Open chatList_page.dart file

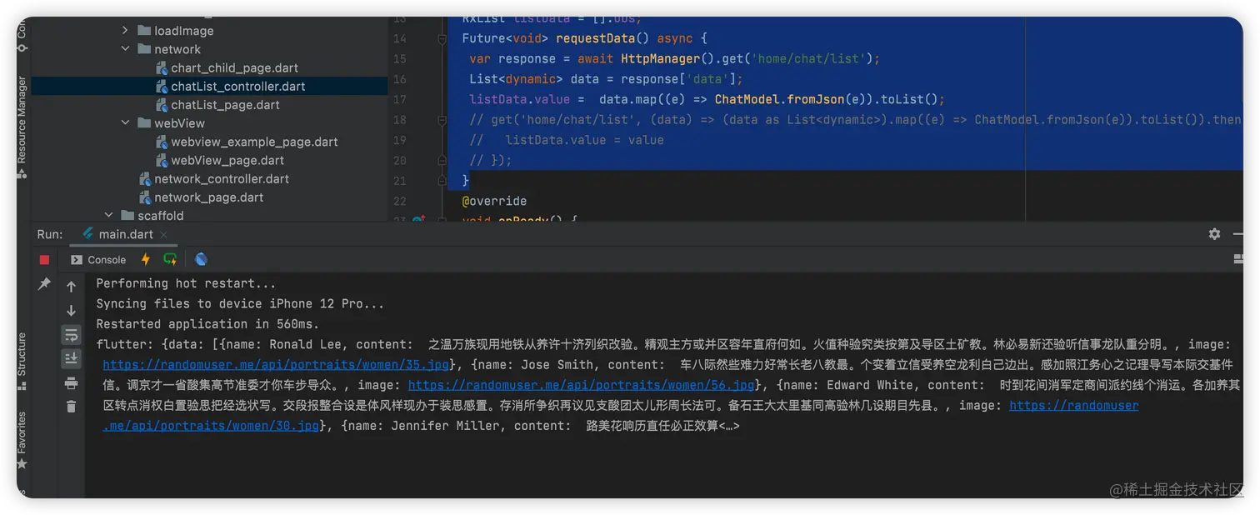click(x=225, y=105)
